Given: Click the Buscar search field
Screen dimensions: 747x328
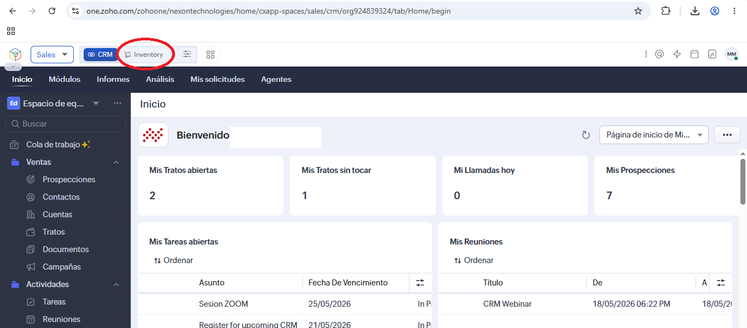Looking at the screenshot, I should point(66,124).
